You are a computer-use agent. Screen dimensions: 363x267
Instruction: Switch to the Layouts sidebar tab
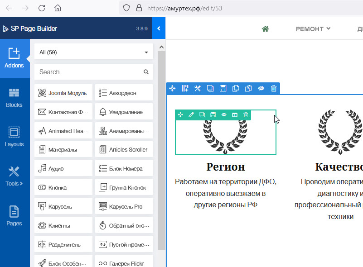point(15,137)
